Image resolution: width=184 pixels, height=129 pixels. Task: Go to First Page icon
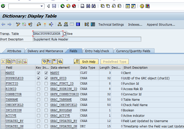(103, 6)
